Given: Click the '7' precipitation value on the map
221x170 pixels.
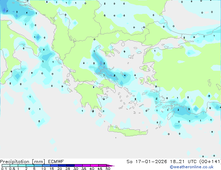Looking at the screenshot, I should (x=7, y=11).
